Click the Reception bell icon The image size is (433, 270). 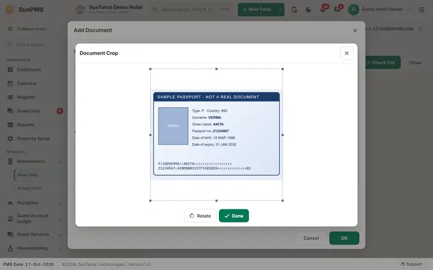(10, 203)
